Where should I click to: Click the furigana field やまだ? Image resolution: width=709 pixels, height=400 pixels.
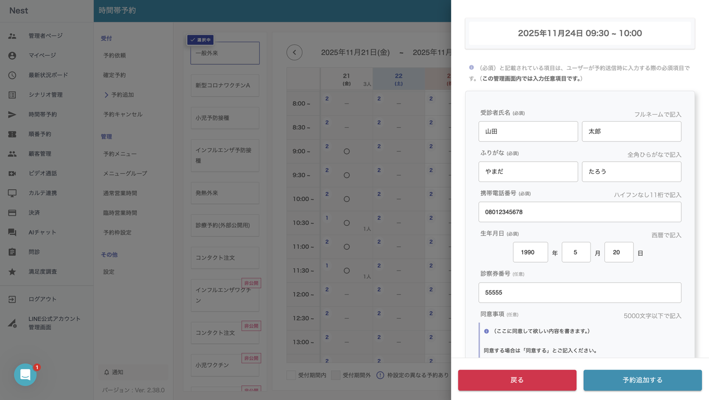528,172
